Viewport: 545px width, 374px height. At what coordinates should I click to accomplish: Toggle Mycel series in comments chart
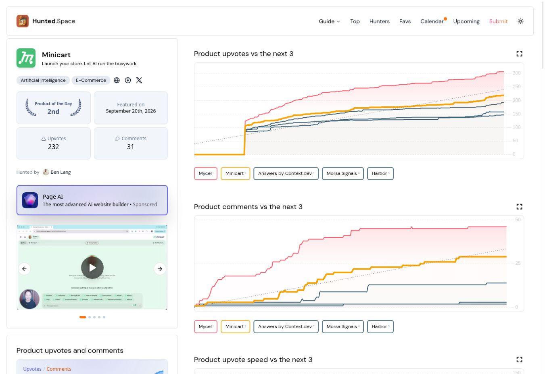point(206,327)
